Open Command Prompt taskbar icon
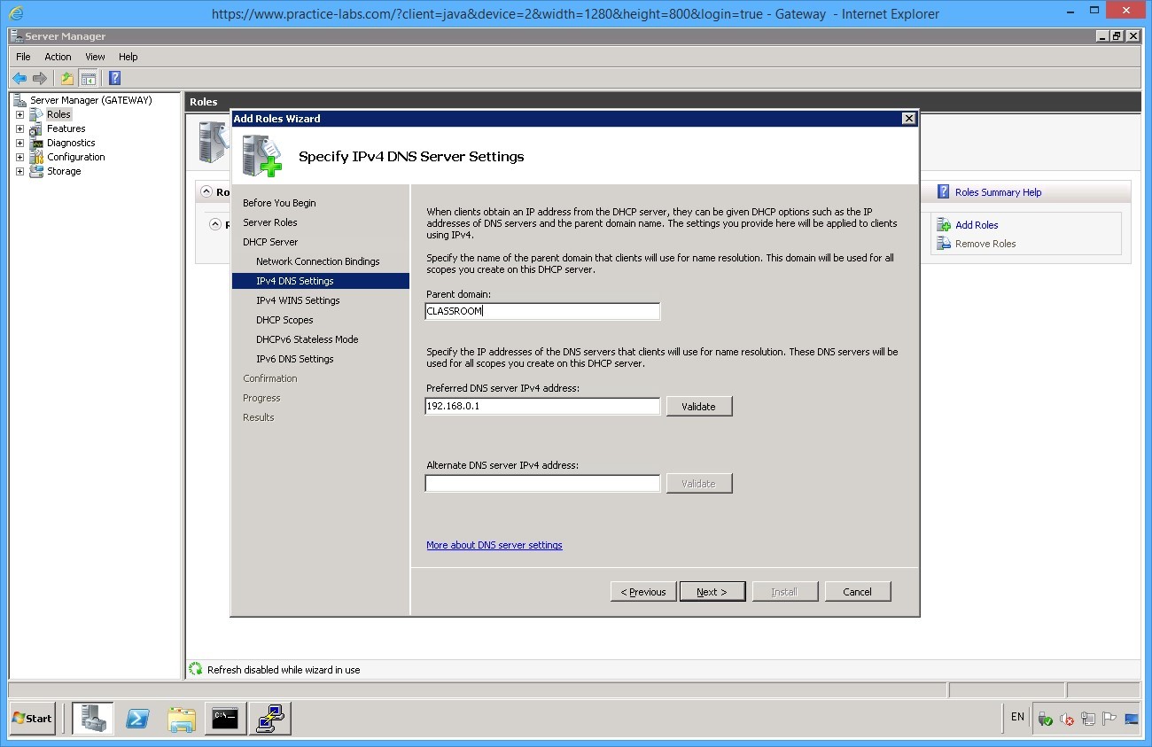The height and width of the screenshot is (747, 1152). 226,719
